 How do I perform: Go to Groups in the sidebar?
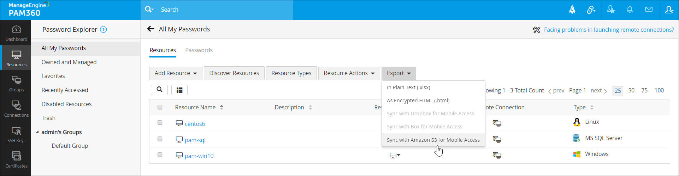pyautogui.click(x=16, y=84)
